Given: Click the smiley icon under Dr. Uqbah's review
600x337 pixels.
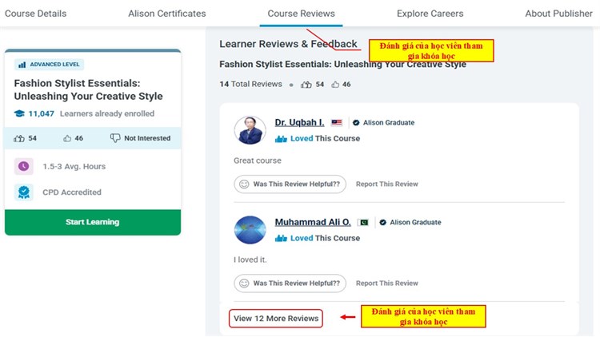Looking at the screenshot, I should point(243,184).
